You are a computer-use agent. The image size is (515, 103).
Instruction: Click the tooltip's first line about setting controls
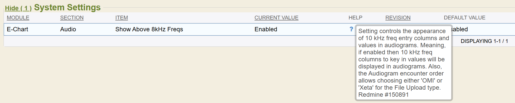(x=402, y=31)
